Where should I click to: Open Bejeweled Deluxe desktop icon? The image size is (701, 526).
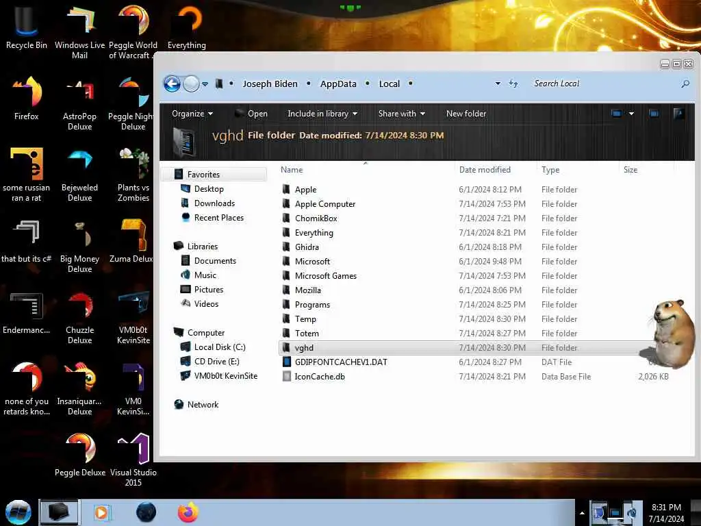[x=79, y=175]
